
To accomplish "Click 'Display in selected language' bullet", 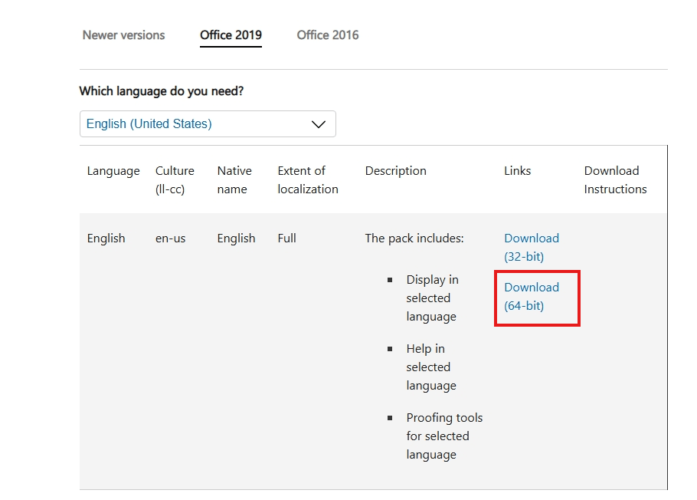I will click(x=432, y=298).
